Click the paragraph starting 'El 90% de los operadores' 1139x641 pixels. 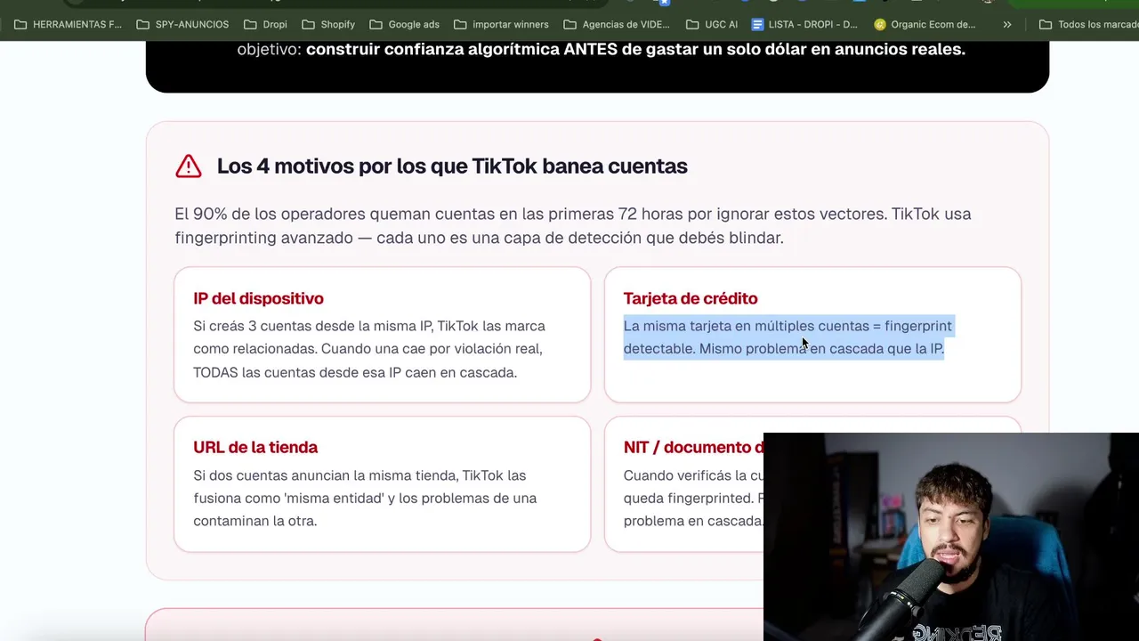573,225
